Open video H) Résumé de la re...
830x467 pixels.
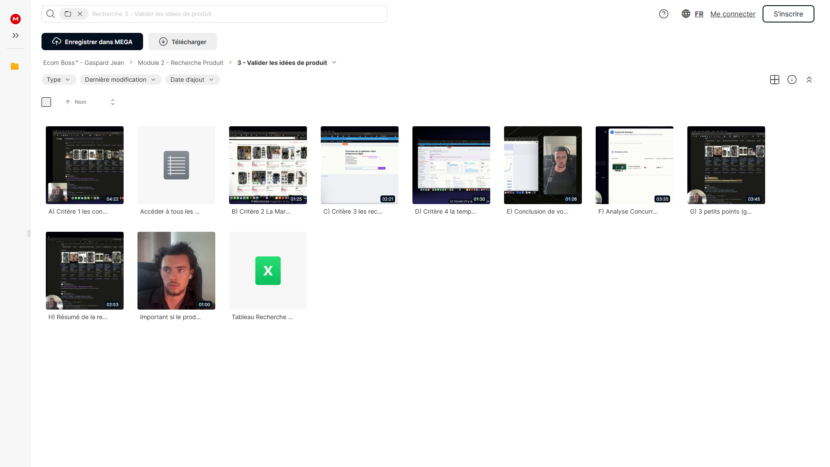tap(85, 276)
